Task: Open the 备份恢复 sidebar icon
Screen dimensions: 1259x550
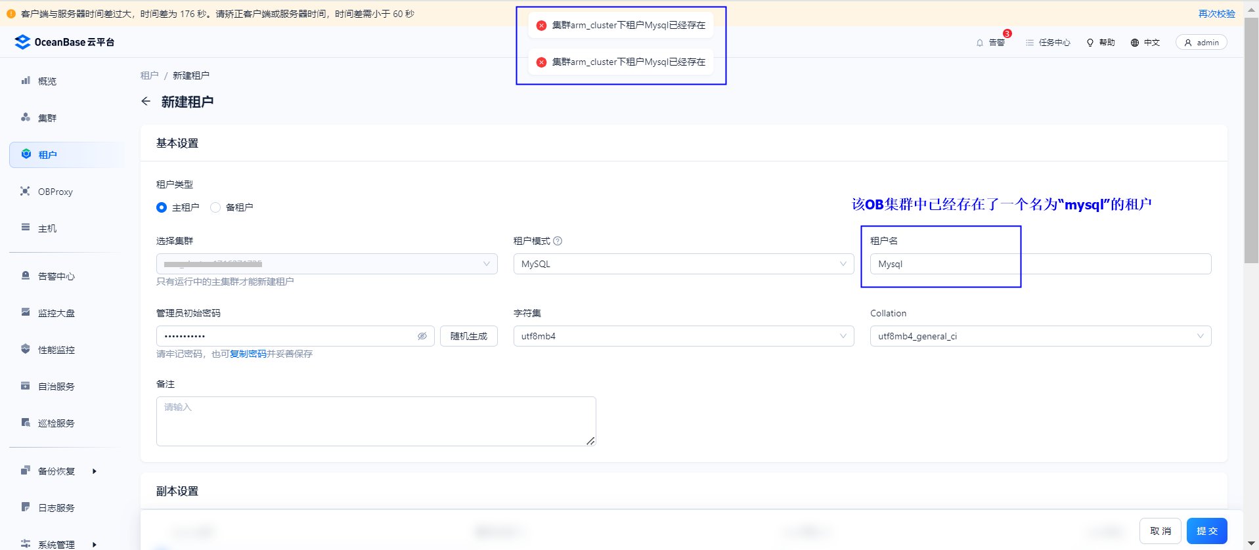Action: (26, 471)
